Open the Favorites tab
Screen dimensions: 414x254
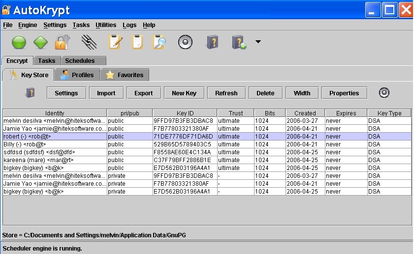[x=125, y=75]
